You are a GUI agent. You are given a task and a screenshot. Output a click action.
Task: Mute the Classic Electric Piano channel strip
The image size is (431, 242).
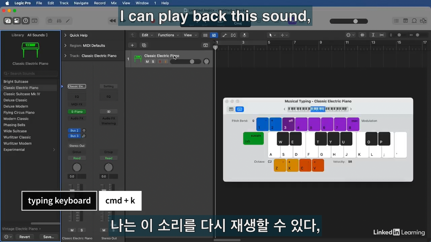coord(72,230)
